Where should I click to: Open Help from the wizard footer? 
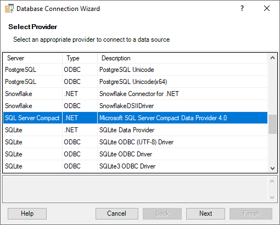pos(27,213)
